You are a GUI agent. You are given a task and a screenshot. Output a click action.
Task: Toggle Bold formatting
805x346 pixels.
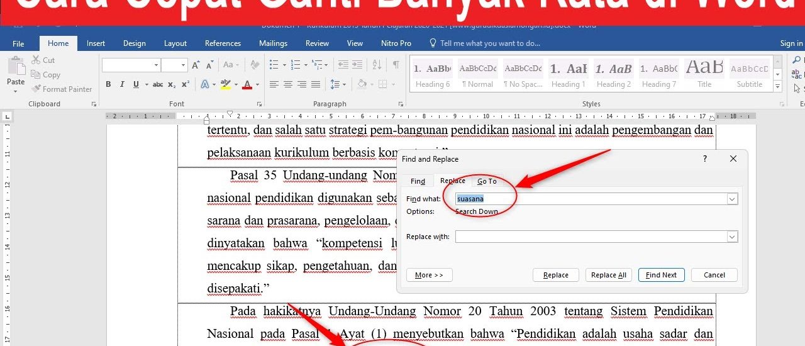coord(108,84)
